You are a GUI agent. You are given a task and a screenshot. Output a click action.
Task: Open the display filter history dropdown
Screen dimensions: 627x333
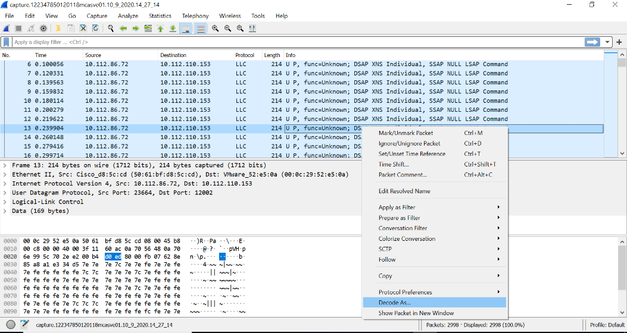point(608,42)
